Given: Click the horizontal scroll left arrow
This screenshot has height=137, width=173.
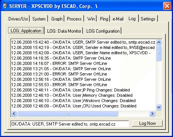Looking at the screenshot, I should [14, 113].
